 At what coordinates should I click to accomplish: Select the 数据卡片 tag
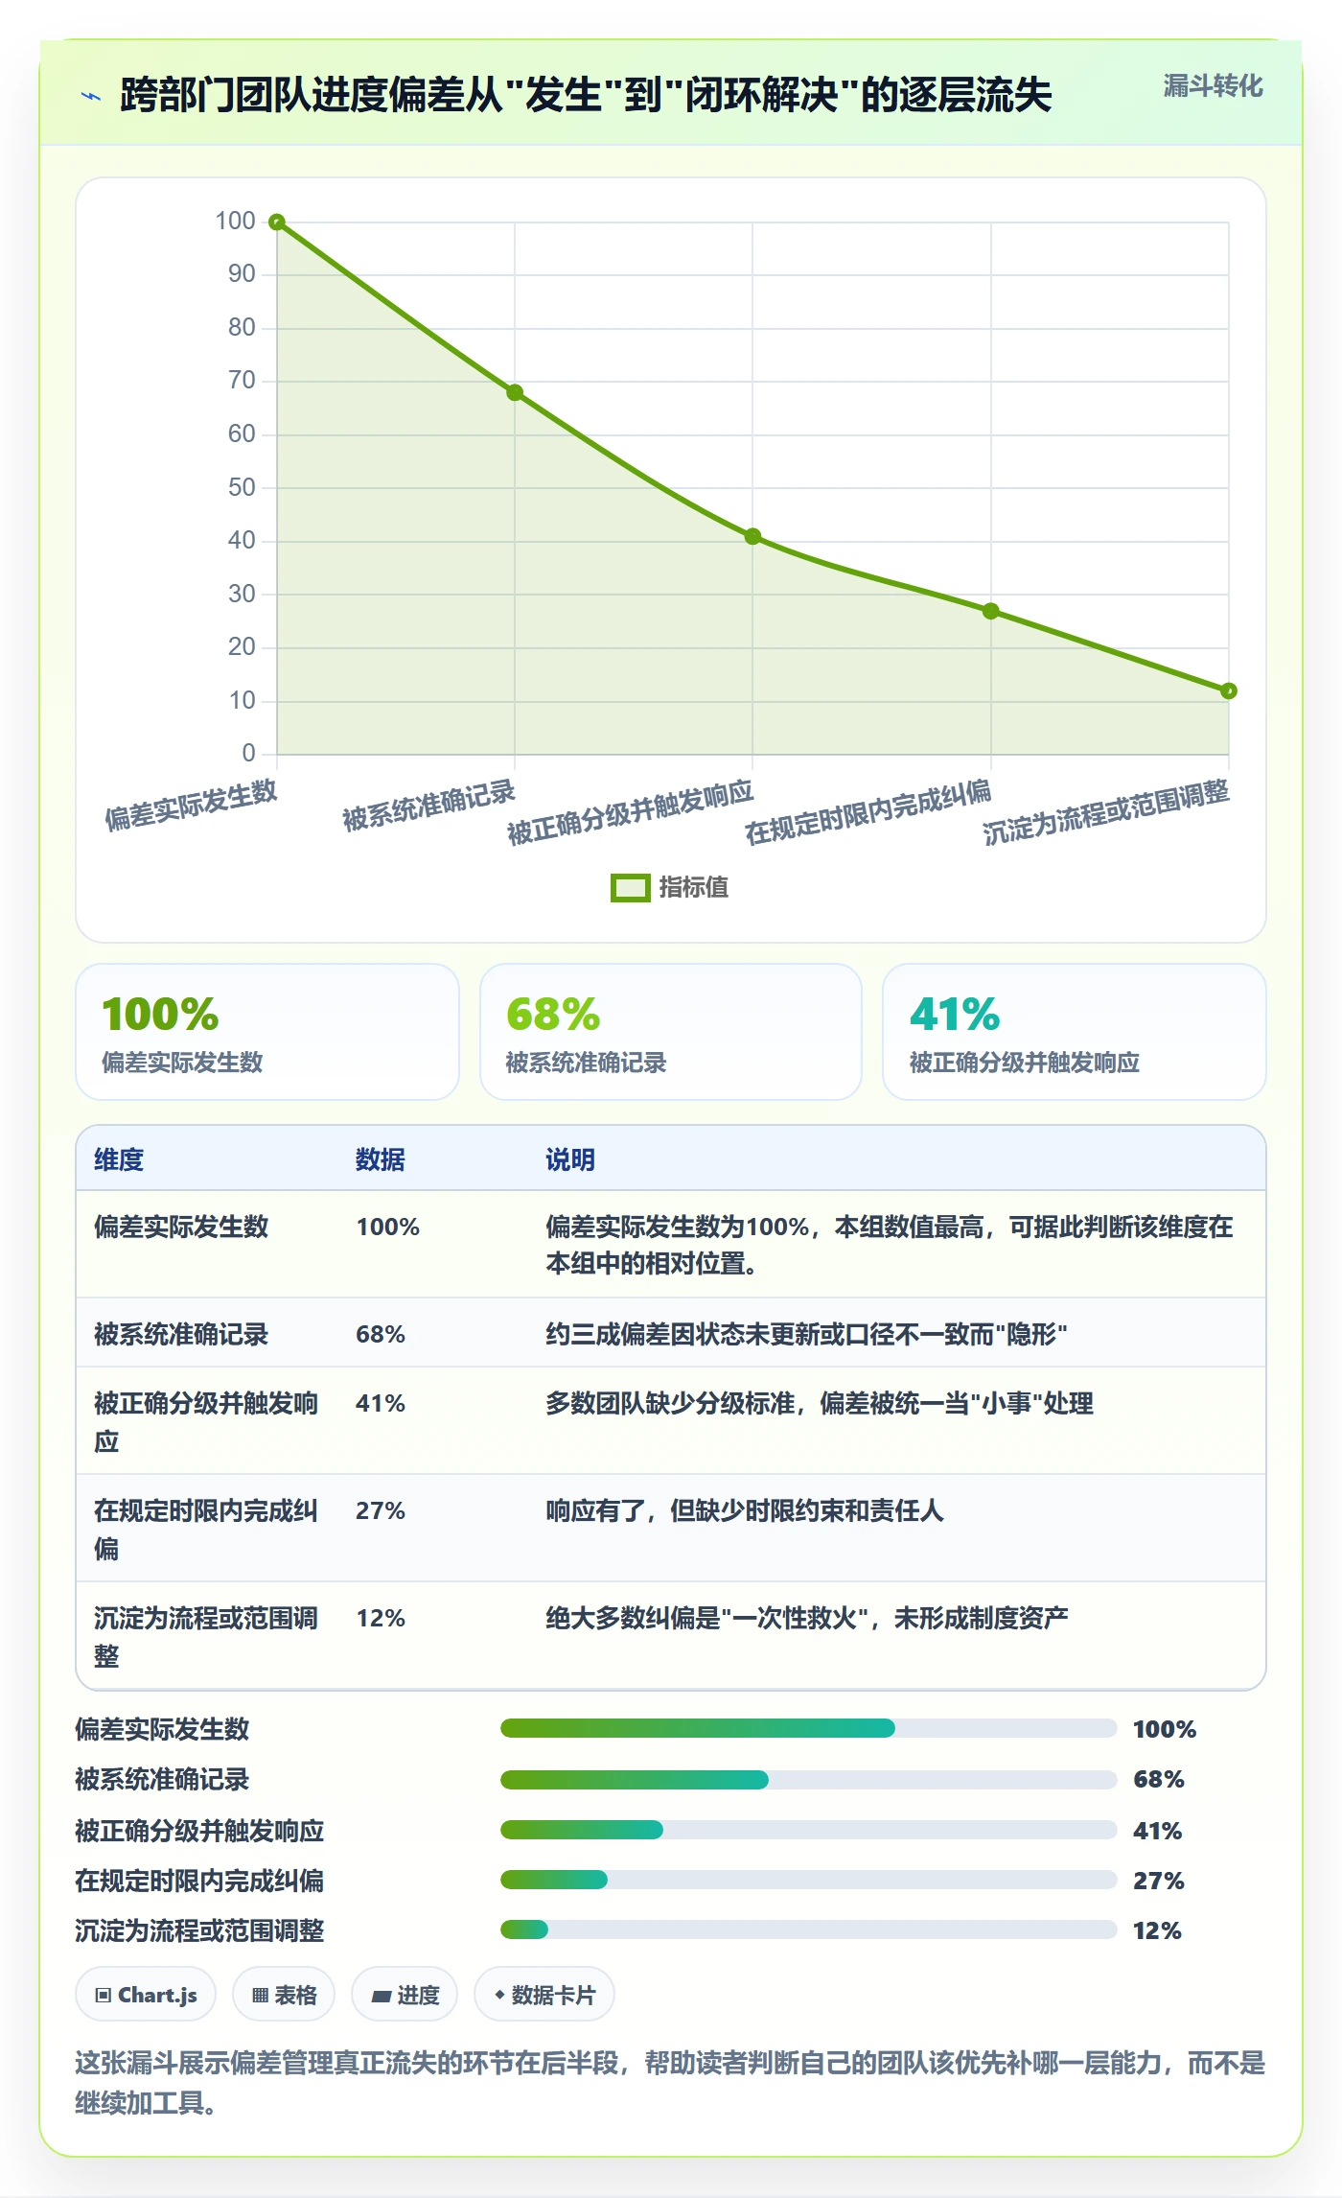coord(544,1995)
